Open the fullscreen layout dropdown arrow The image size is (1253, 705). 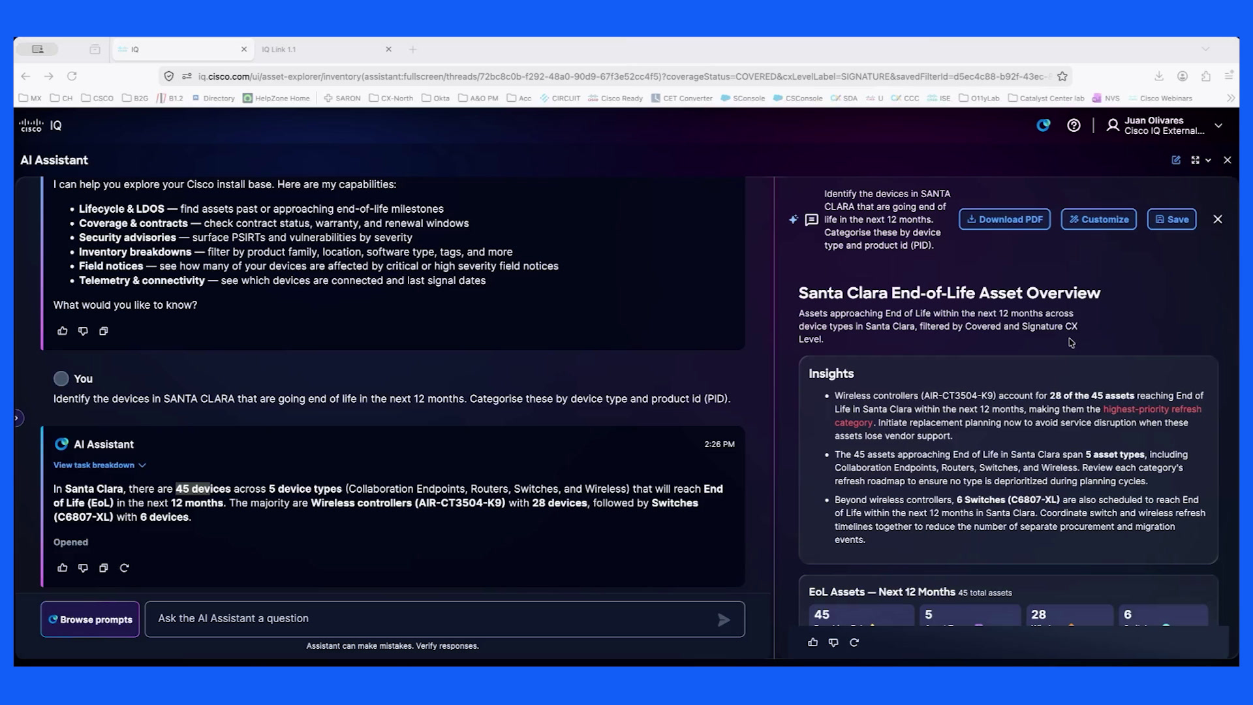(1209, 160)
